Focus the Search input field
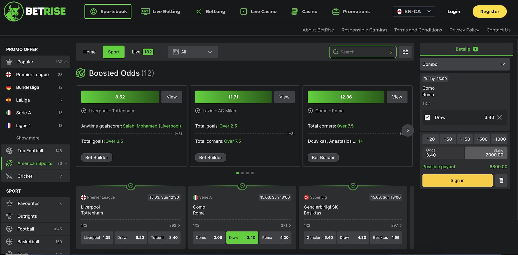This screenshot has width=518, height=255. [363, 52]
